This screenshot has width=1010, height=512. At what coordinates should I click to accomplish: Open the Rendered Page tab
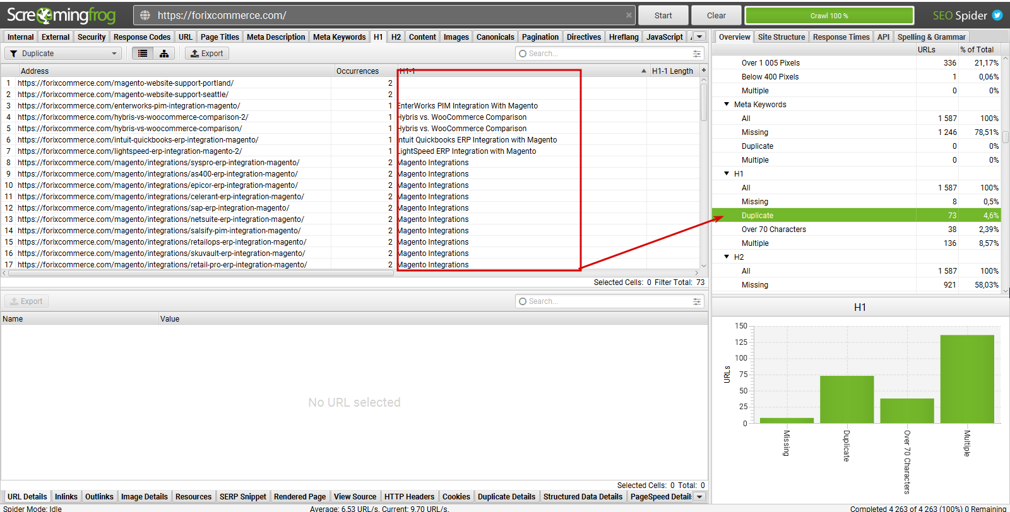300,497
